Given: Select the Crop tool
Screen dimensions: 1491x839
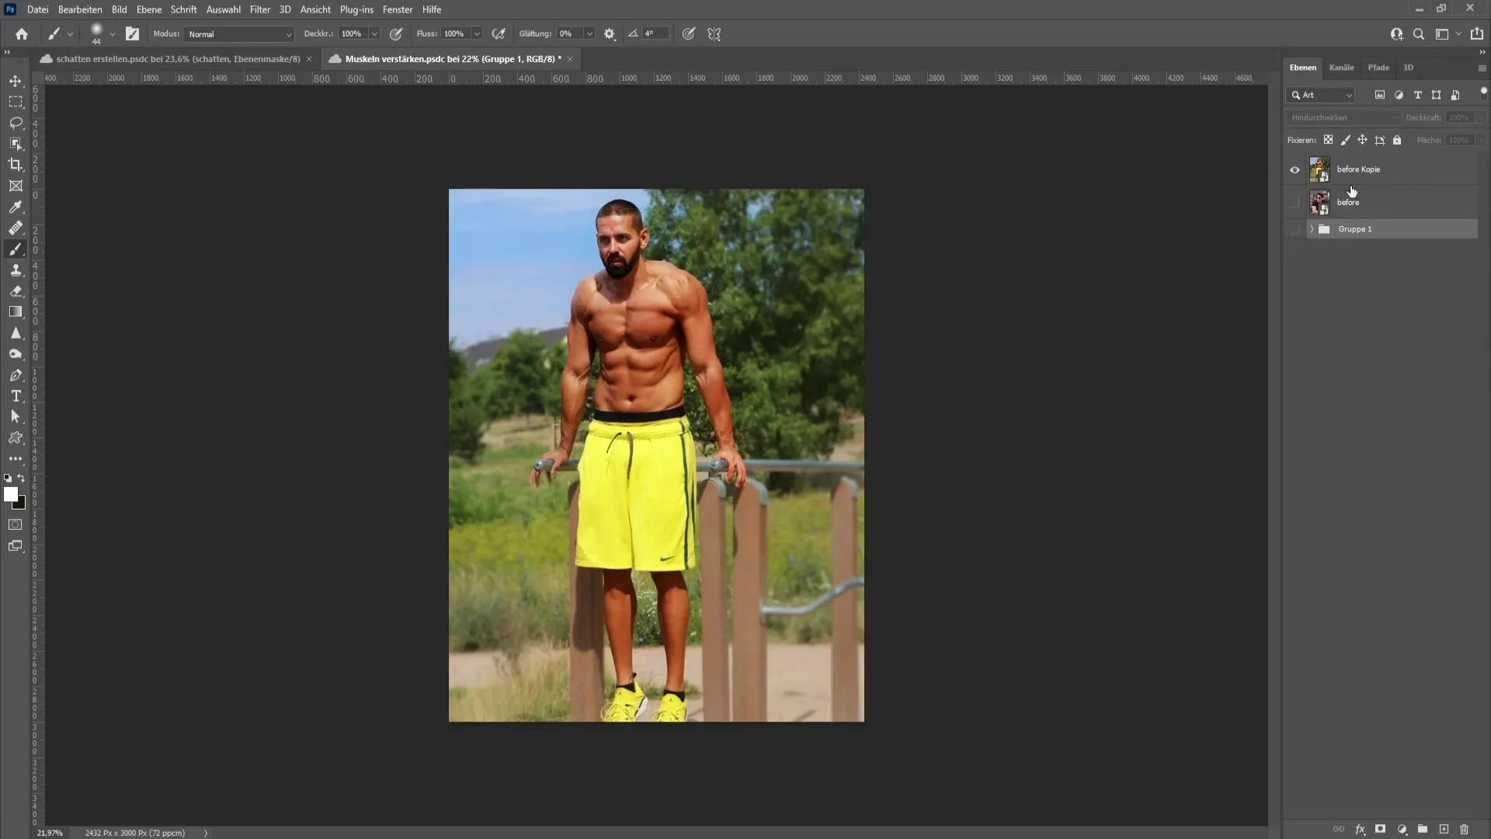Looking at the screenshot, I should (x=16, y=165).
